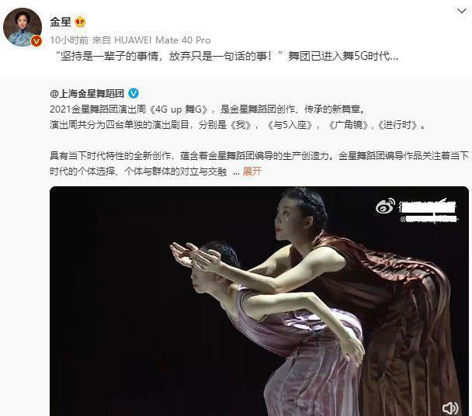
Task: Open @上海金星舞蹈团 account link
Action: 87,94
